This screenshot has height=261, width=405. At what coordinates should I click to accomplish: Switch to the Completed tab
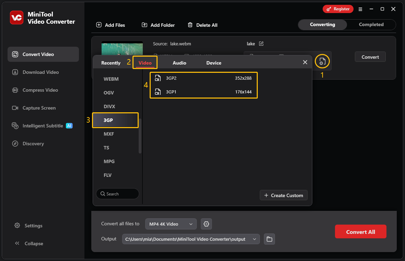point(371,24)
